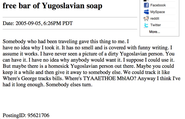Open the More... sharing options

coord(155,32)
